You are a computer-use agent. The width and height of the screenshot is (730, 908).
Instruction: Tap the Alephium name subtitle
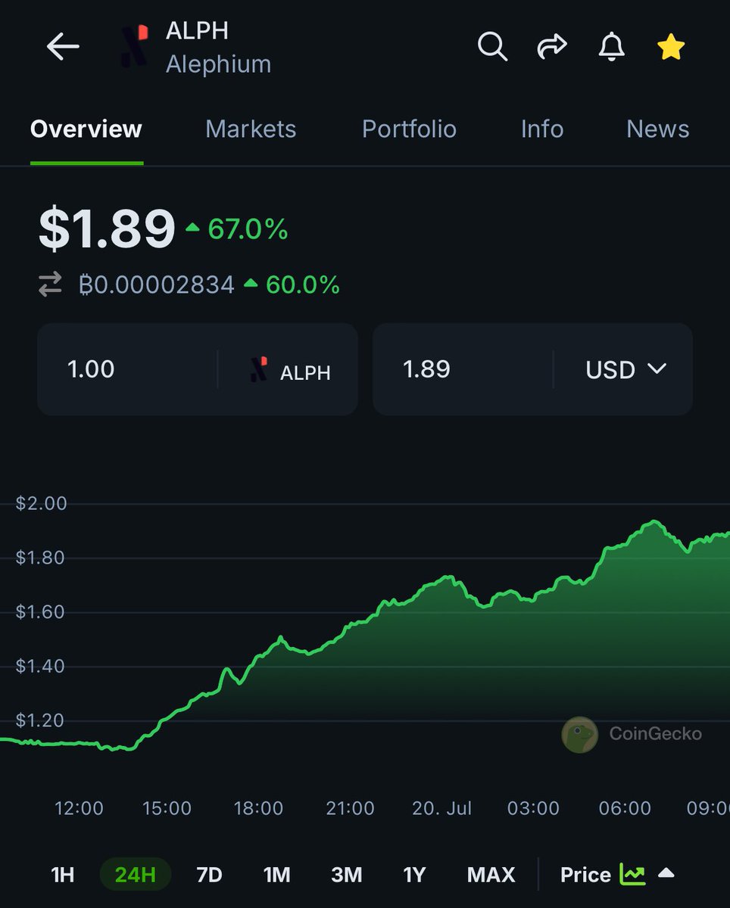coord(218,64)
